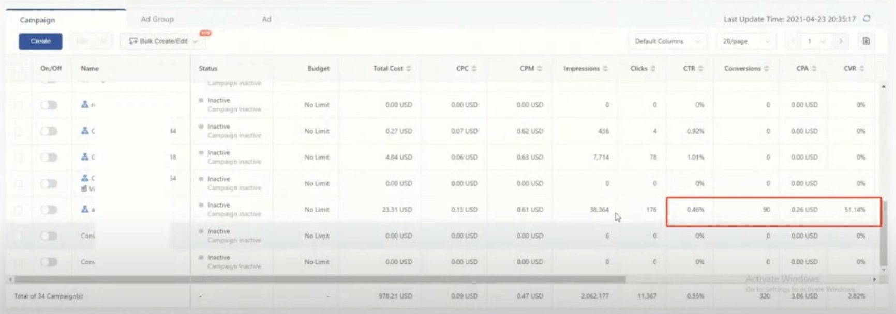Click the 4.84 USD total cost cell
Screen dimensions: 896x314
[398, 158]
